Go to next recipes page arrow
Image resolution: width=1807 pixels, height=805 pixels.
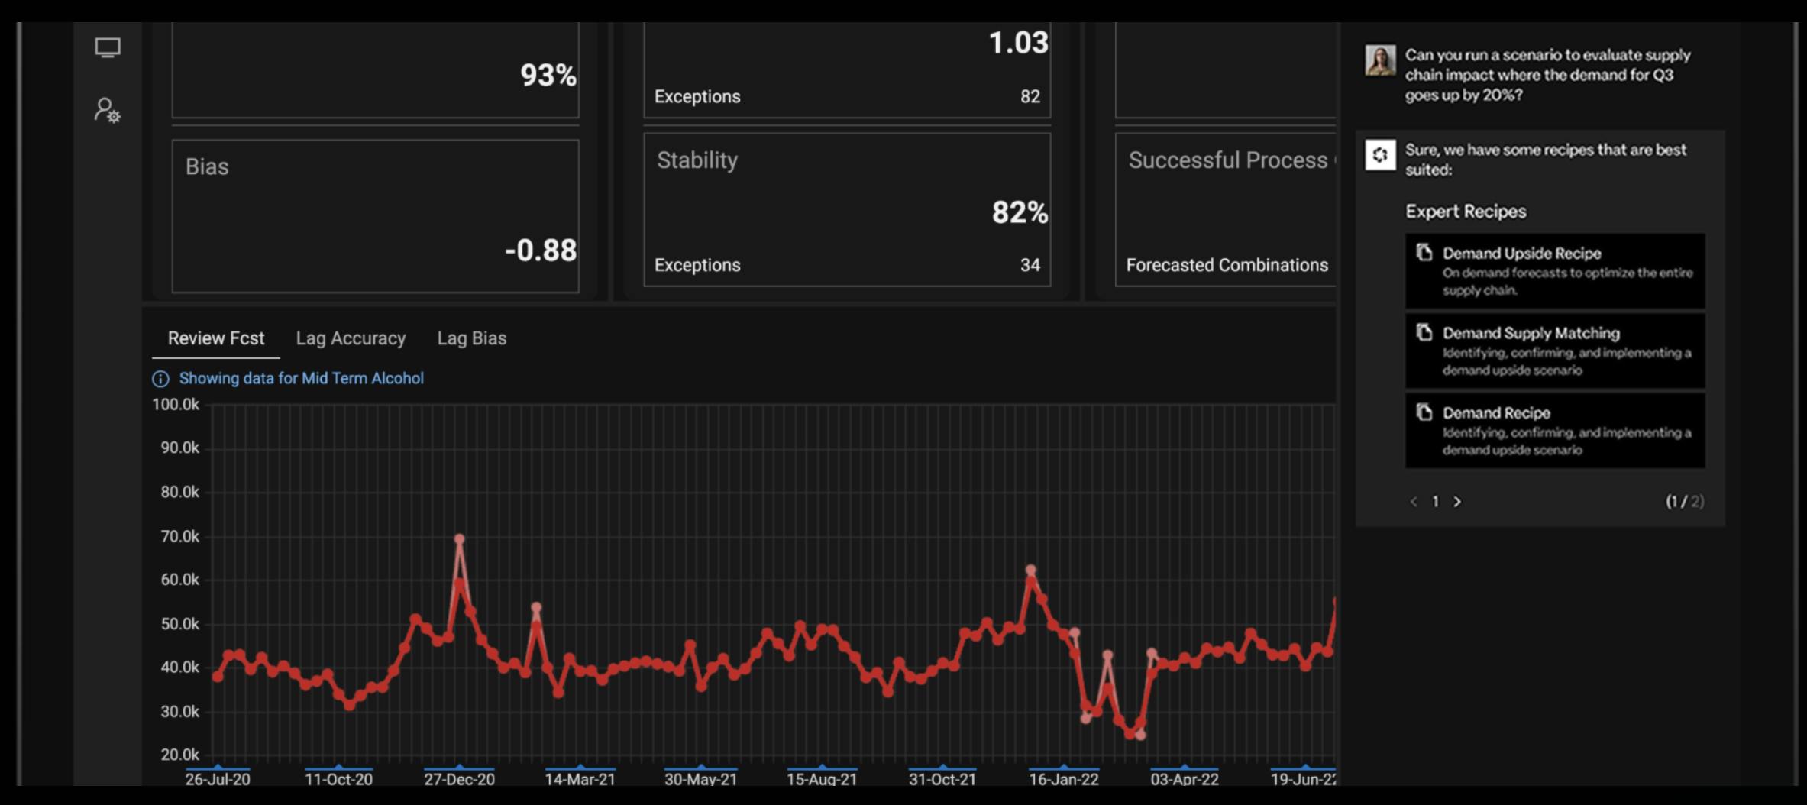[1457, 502]
